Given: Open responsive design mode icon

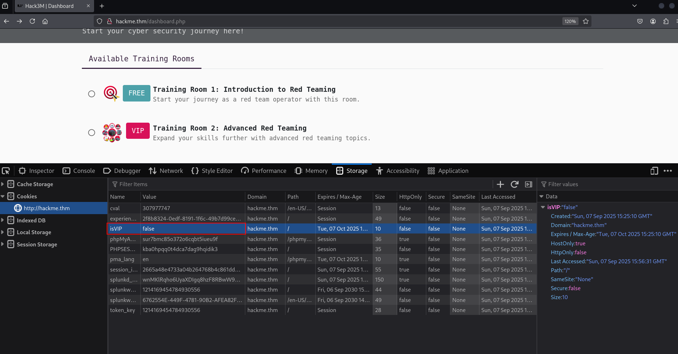Looking at the screenshot, I should (x=654, y=171).
